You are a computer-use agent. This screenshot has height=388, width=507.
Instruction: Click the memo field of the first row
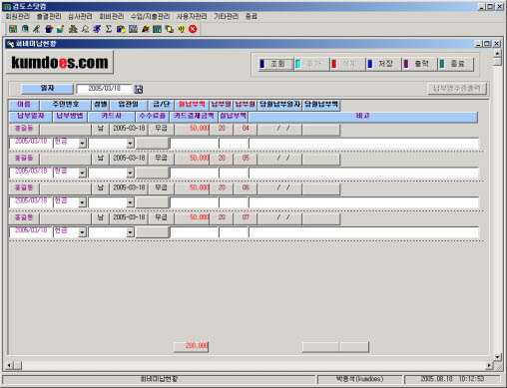364,144
